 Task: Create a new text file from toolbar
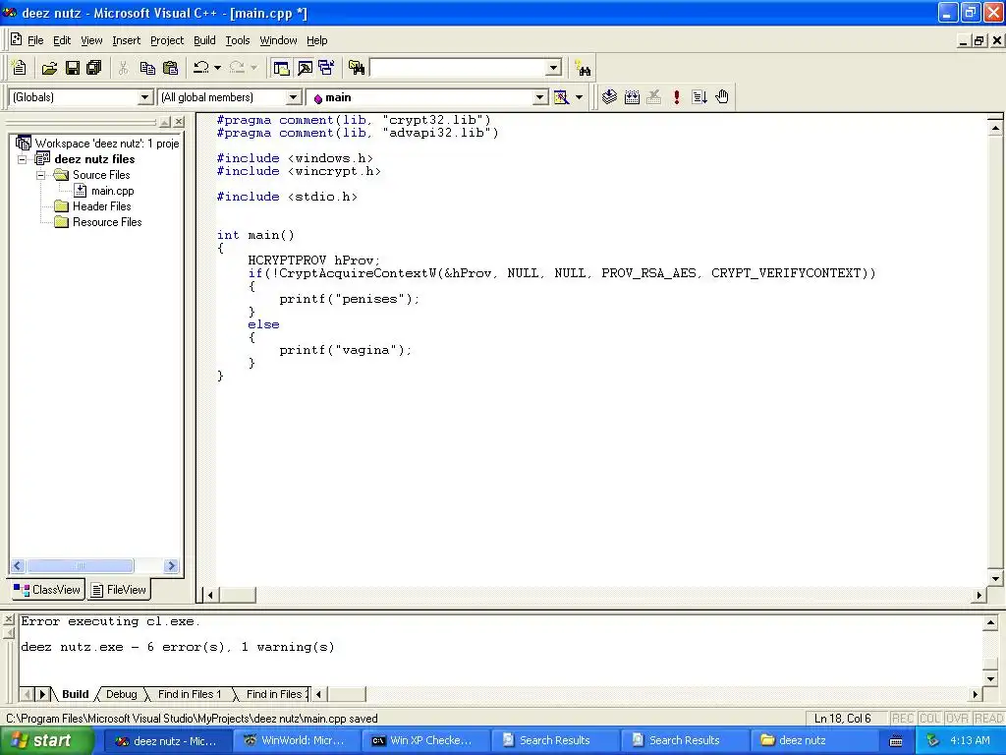[20, 68]
